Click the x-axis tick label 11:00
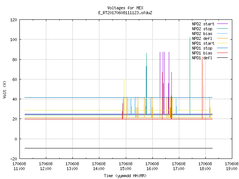This screenshot has width=239, height=179. click(x=19, y=169)
